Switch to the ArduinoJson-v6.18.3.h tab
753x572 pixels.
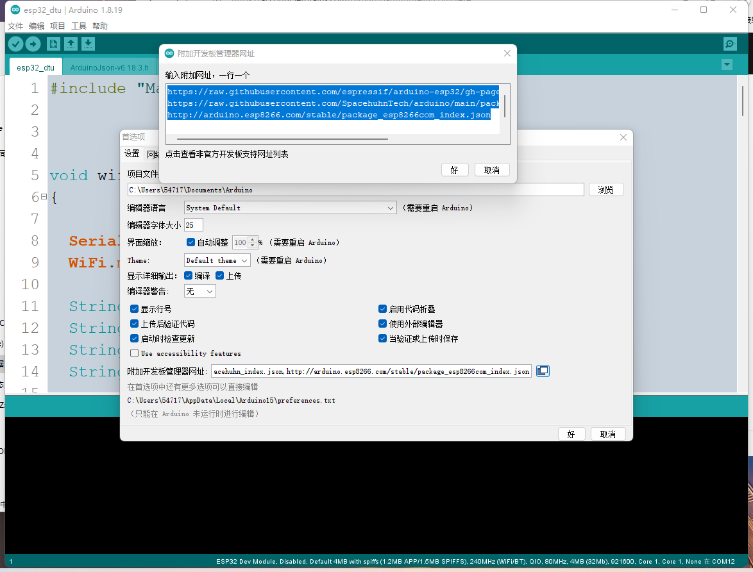pyautogui.click(x=110, y=68)
